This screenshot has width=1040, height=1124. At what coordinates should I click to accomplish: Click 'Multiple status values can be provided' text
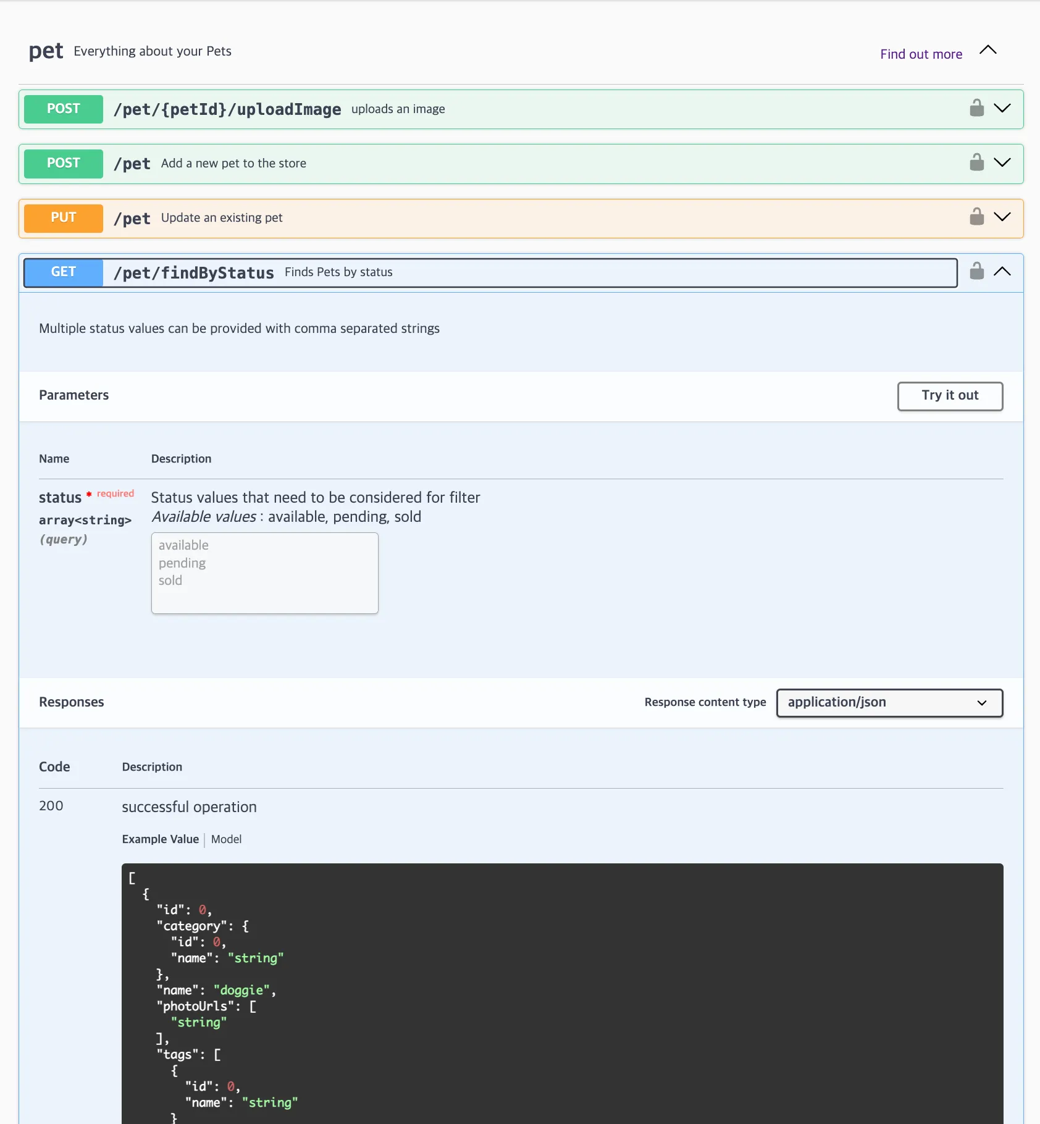[x=239, y=329]
